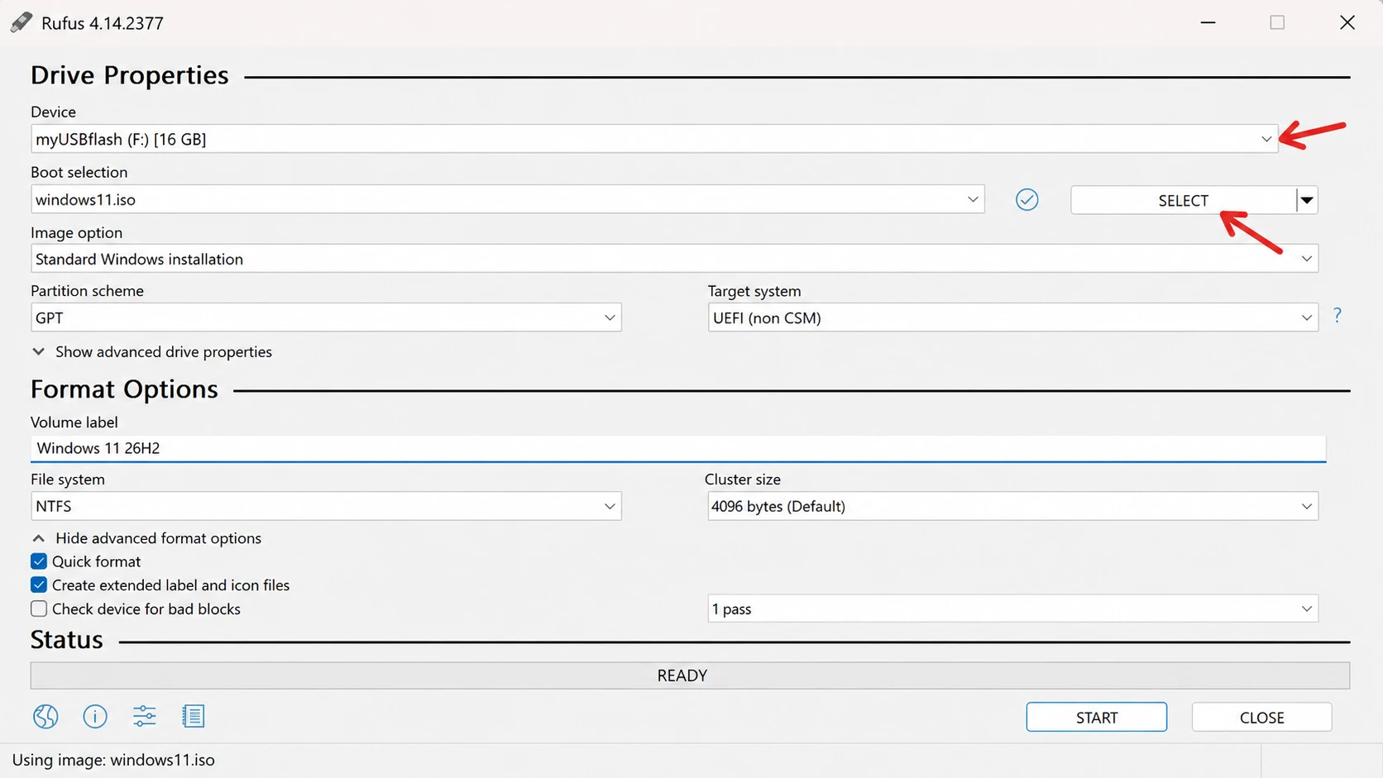Click the READY status progress bar

690,675
